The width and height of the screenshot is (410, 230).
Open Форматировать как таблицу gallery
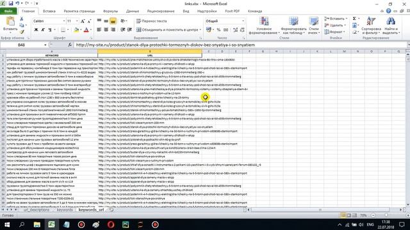pos(293,26)
